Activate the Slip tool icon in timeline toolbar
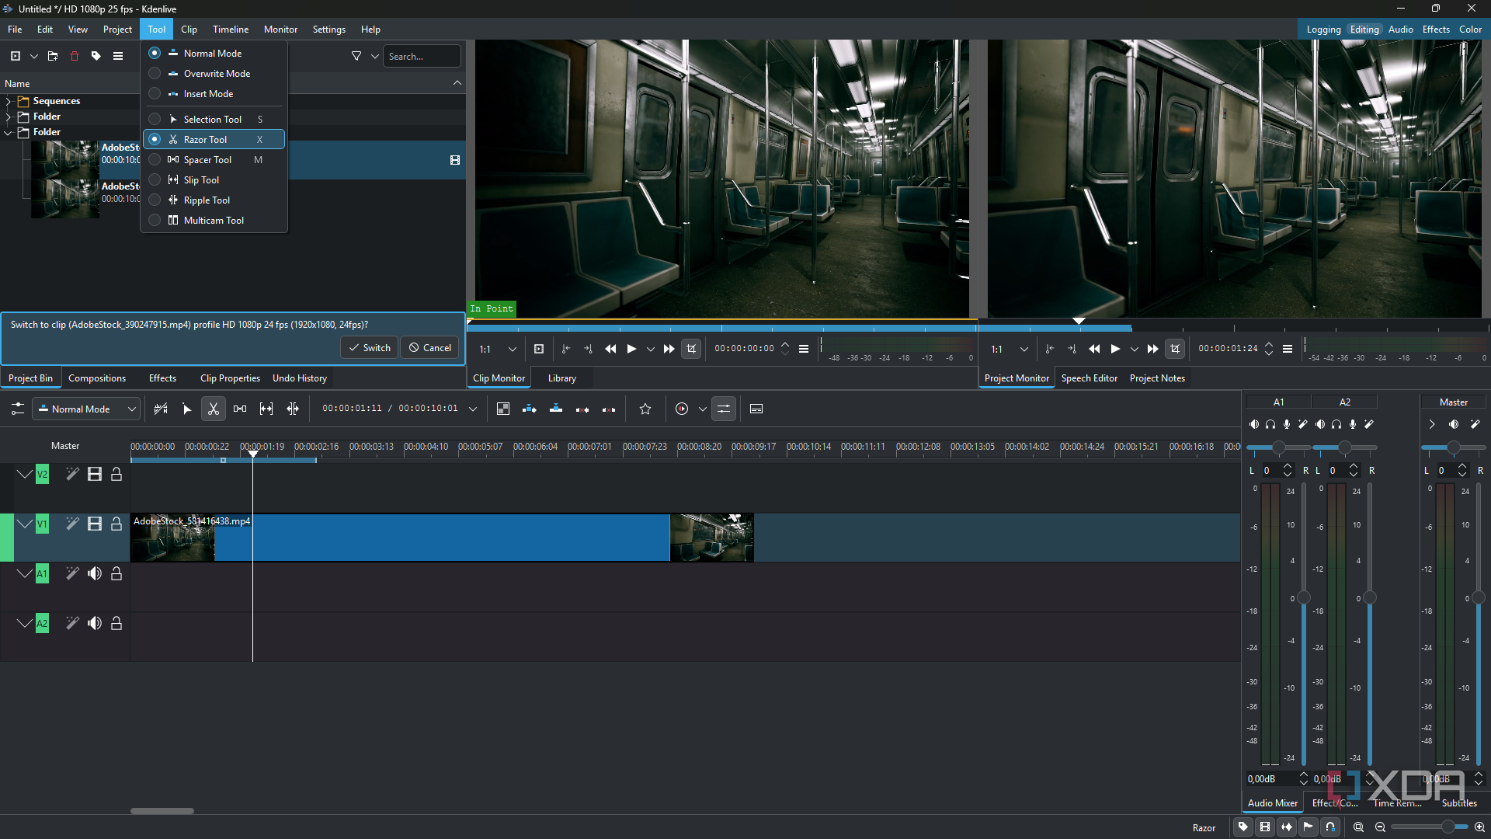Viewport: 1491px width, 839px height. click(266, 409)
